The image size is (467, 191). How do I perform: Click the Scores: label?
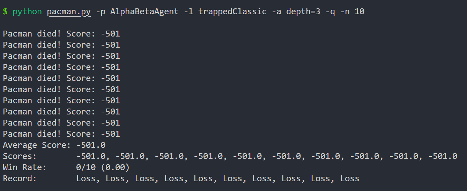pos(20,156)
